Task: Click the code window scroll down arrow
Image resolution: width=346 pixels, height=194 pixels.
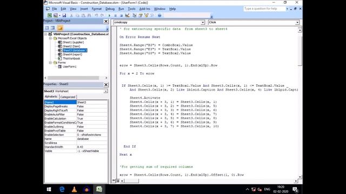Action: coord(300,177)
